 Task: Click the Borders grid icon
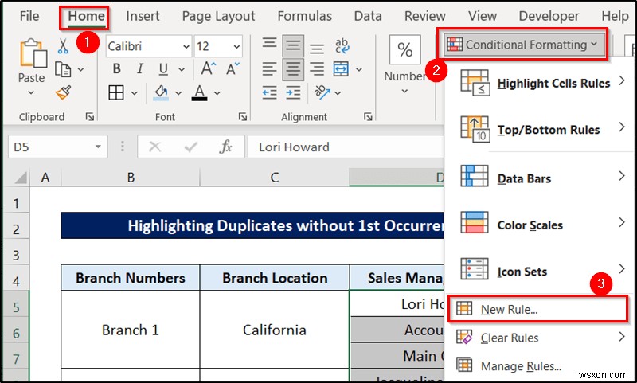pyautogui.click(x=116, y=92)
